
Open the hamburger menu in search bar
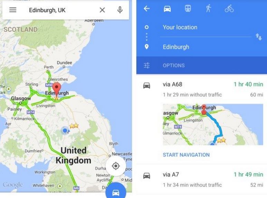coord(13,10)
